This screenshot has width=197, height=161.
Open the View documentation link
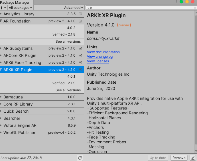(x=103, y=52)
